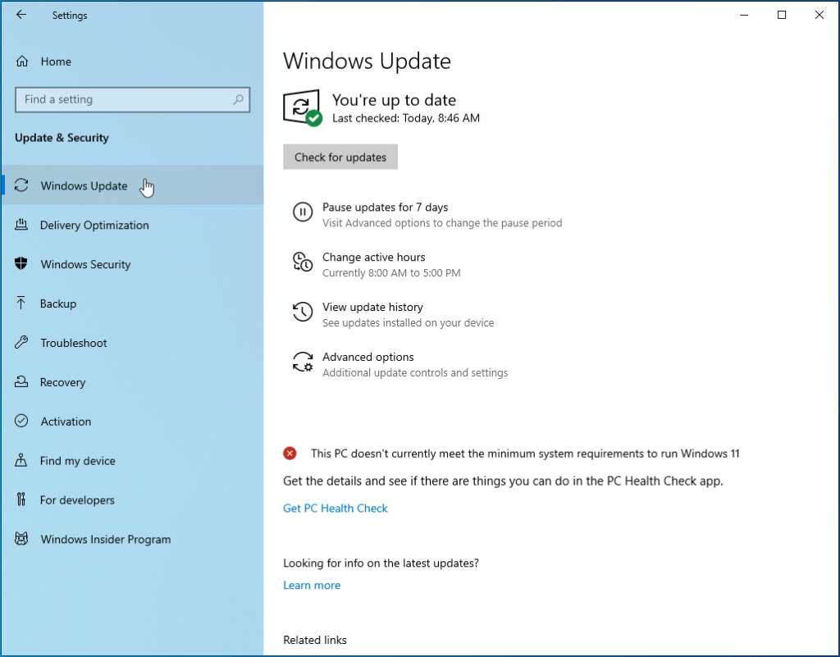Click the Windows Security shield icon
The width and height of the screenshot is (840, 657).
21,264
